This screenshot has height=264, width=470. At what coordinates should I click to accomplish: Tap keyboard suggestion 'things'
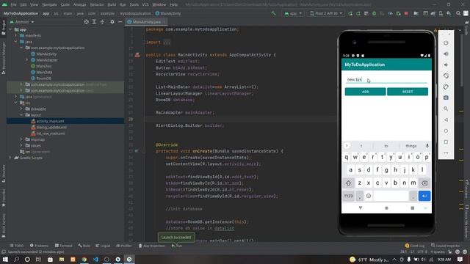[411, 146]
